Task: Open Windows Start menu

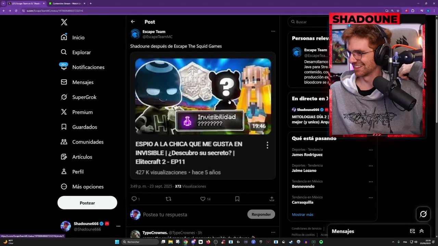Action: [117, 242]
